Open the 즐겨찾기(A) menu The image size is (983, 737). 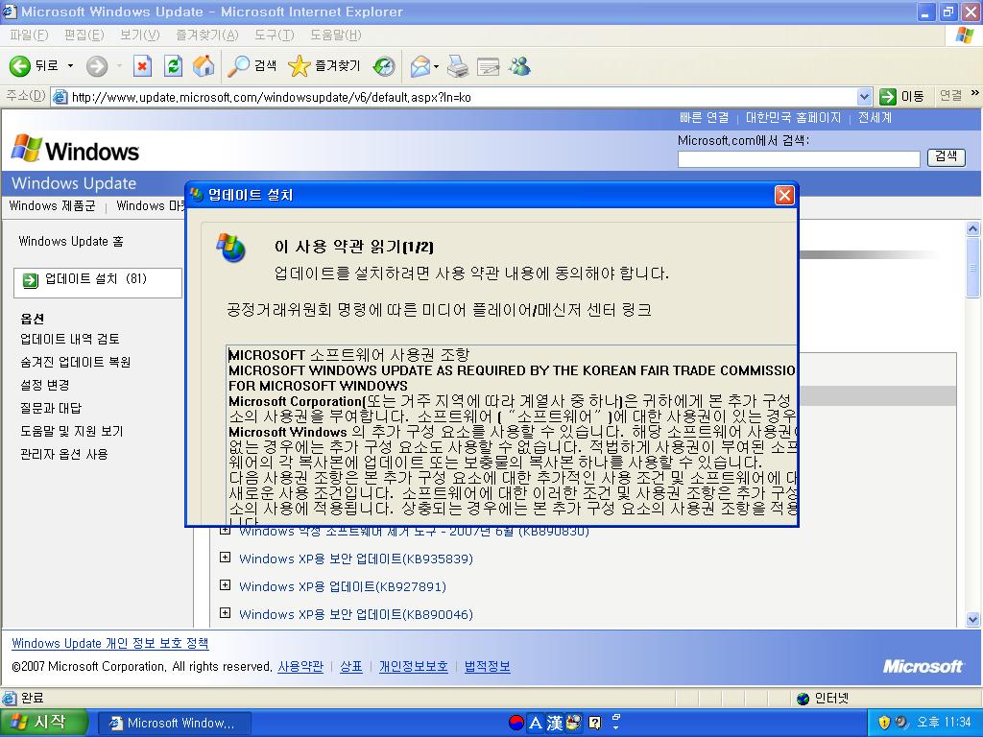click(207, 36)
